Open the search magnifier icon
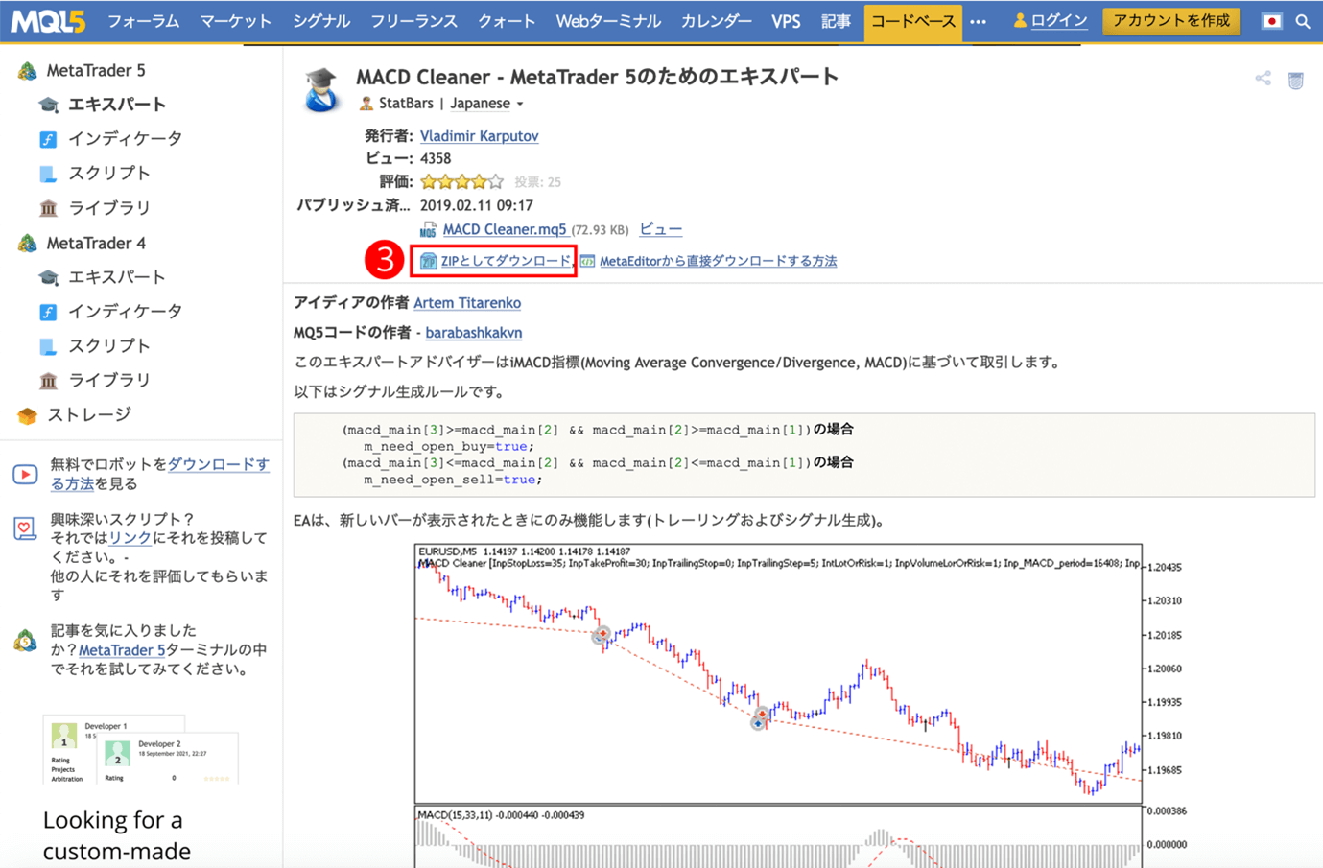The image size is (1323, 868). [x=1303, y=21]
